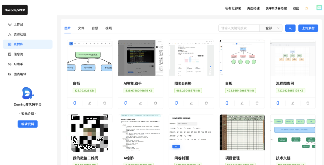Delete the AI智能助手 image
Screen dimensions: 324x165
coord(156,103)
